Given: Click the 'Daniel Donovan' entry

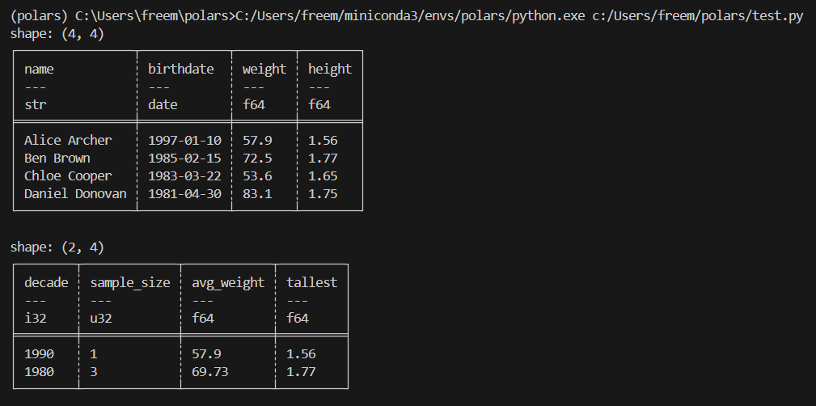Looking at the screenshot, I should click(75, 193).
